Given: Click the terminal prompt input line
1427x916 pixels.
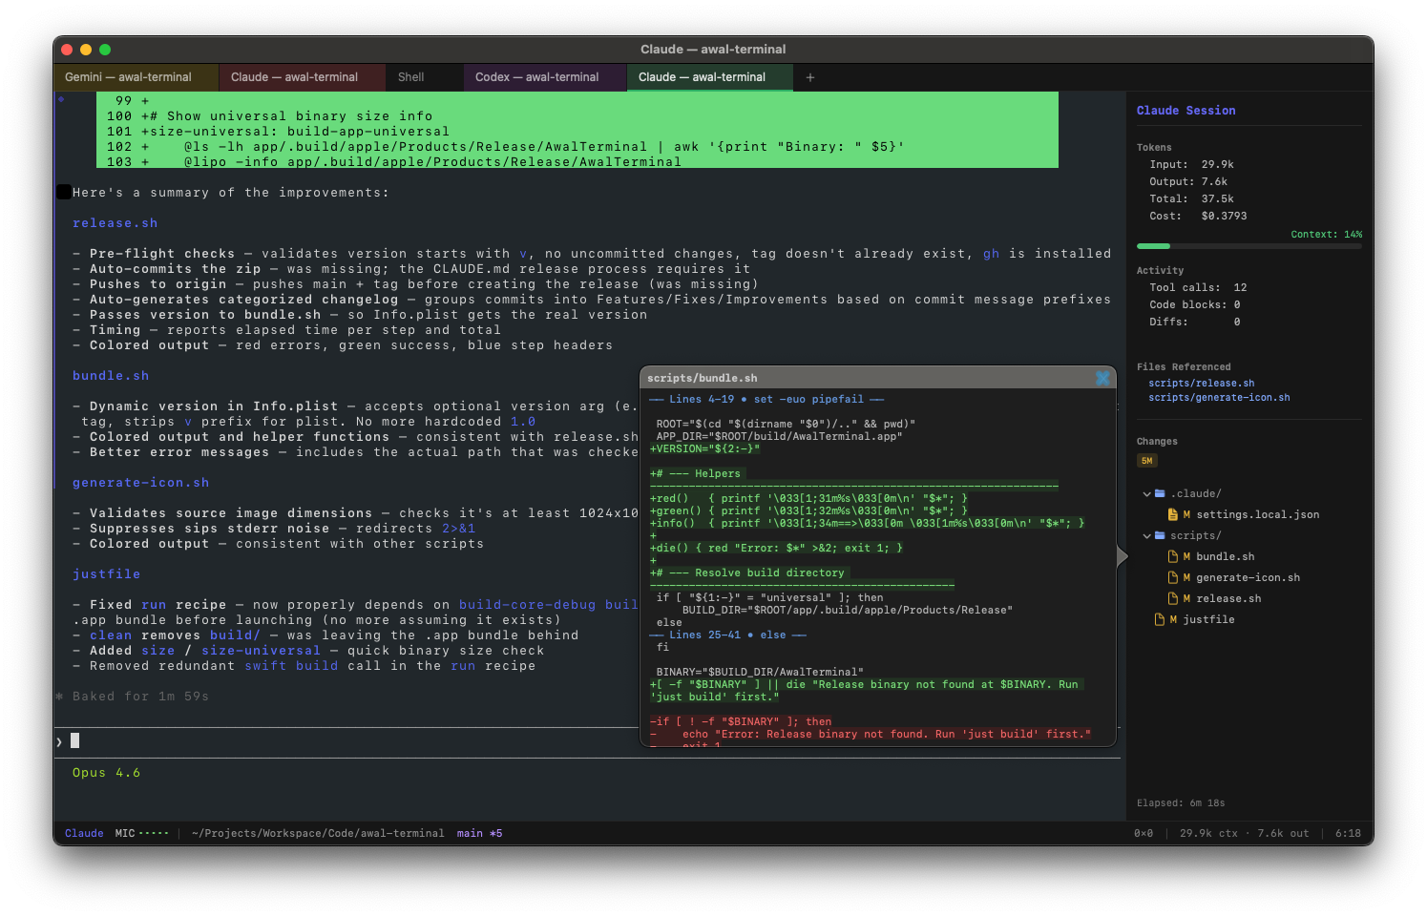Looking at the screenshot, I should pyautogui.click(x=587, y=741).
